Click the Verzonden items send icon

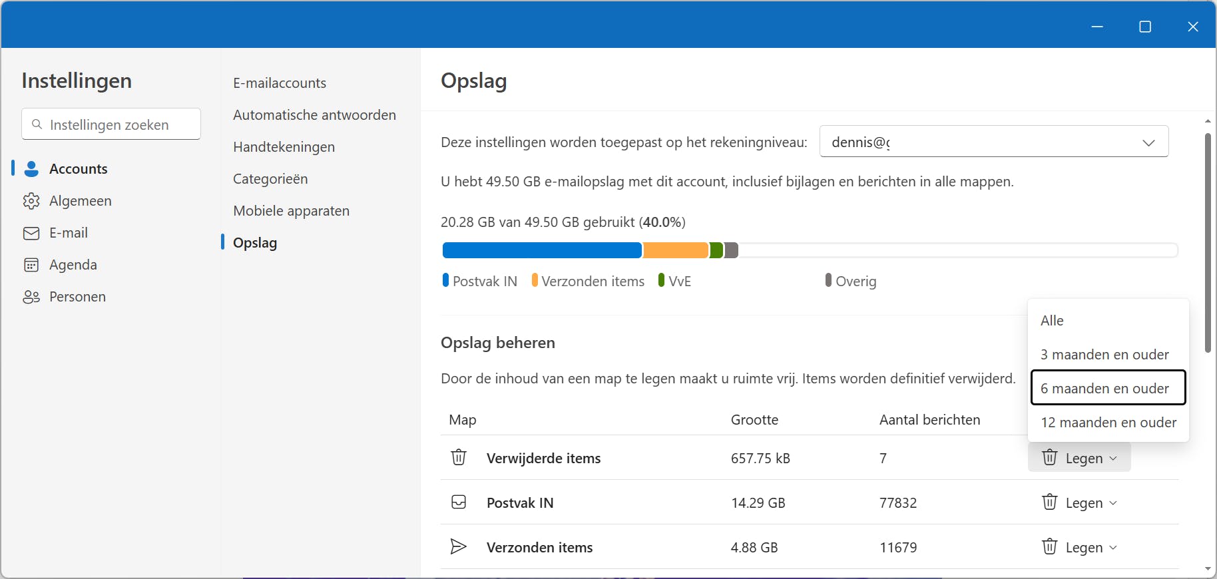[x=459, y=547]
